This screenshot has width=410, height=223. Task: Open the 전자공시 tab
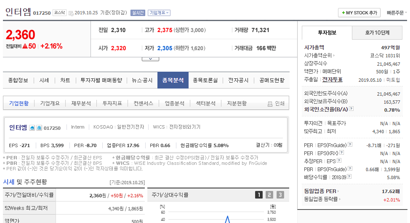(238, 81)
